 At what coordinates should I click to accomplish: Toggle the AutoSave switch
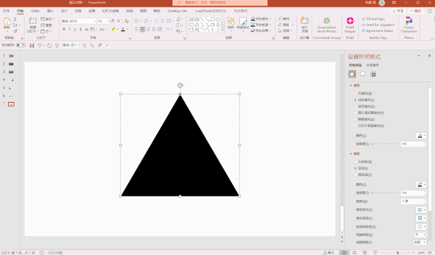coord(21,45)
